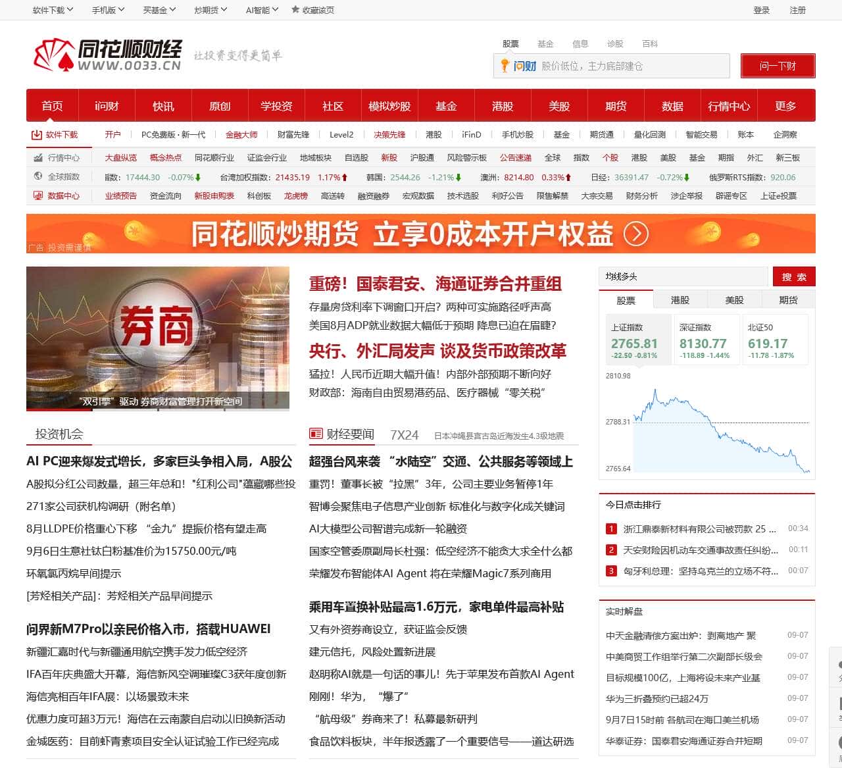Open the 投资机会 section heading
This screenshot has width=842, height=768.
point(59,434)
